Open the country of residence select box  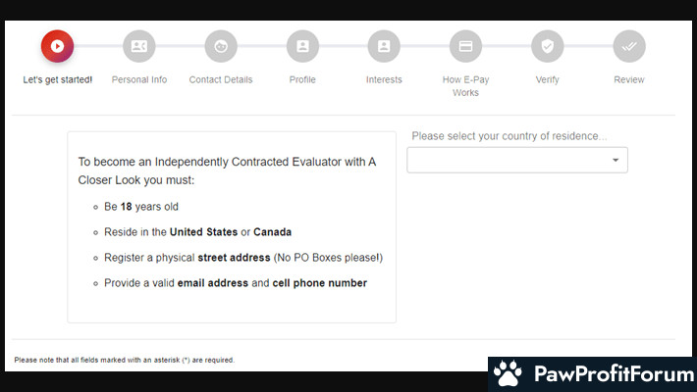[517, 160]
